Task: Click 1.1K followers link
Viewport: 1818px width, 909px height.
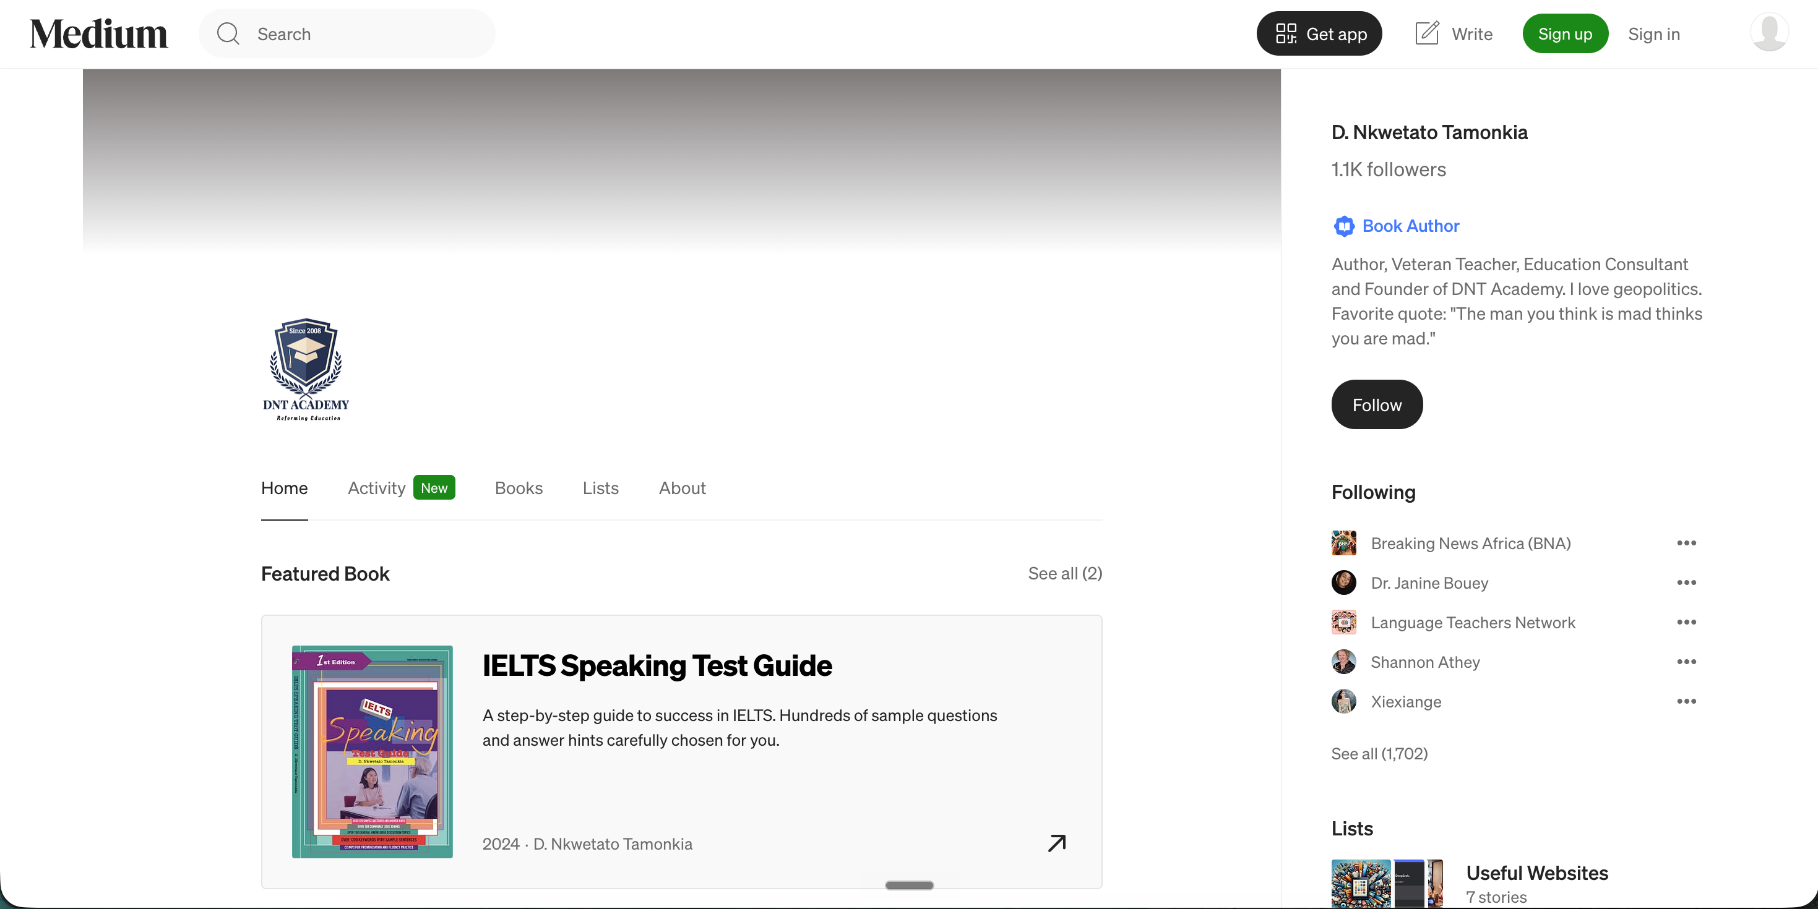Action: tap(1388, 169)
